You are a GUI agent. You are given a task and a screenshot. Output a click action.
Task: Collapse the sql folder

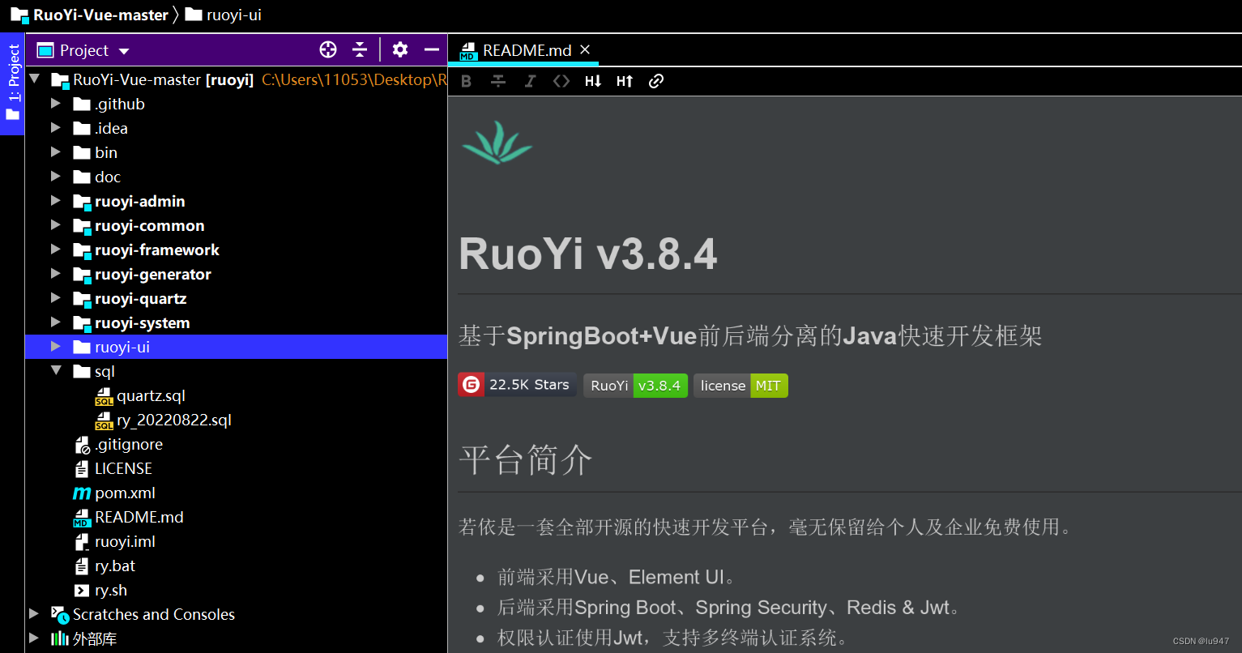pos(56,371)
